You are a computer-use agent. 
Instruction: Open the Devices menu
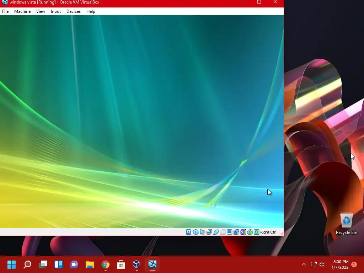point(74,11)
